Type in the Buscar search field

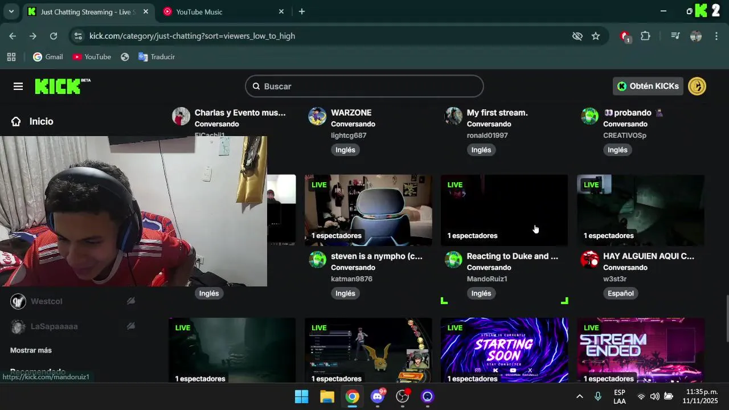tap(364, 87)
